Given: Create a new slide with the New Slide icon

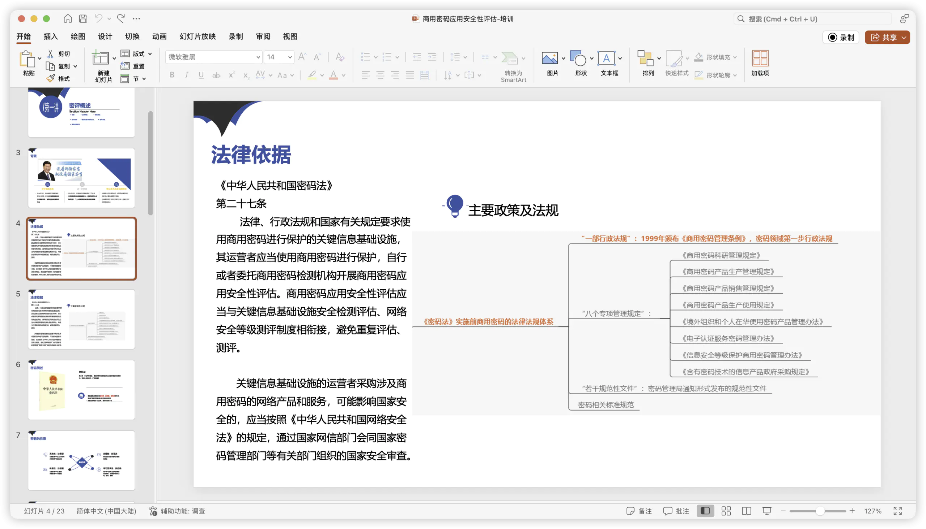Looking at the screenshot, I should 100,58.
